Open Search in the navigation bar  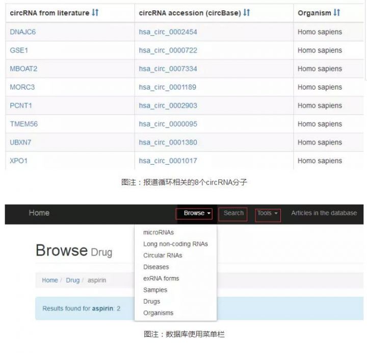coord(233,213)
